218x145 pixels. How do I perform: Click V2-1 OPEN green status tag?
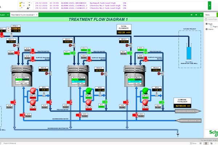[67, 54]
